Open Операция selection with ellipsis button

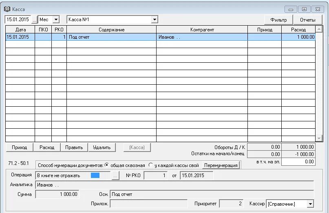point(115,176)
